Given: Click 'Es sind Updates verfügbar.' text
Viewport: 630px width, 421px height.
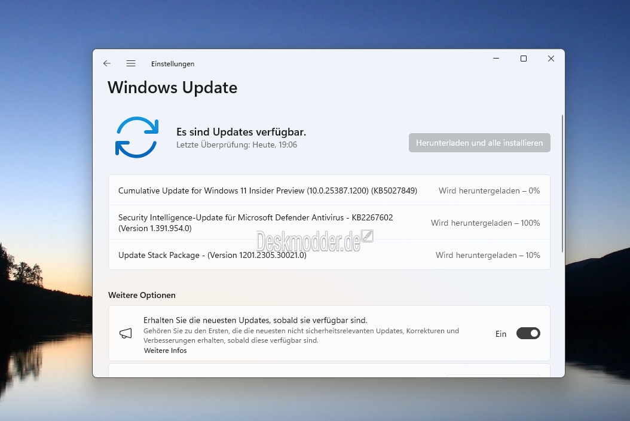Looking at the screenshot, I should (x=241, y=131).
